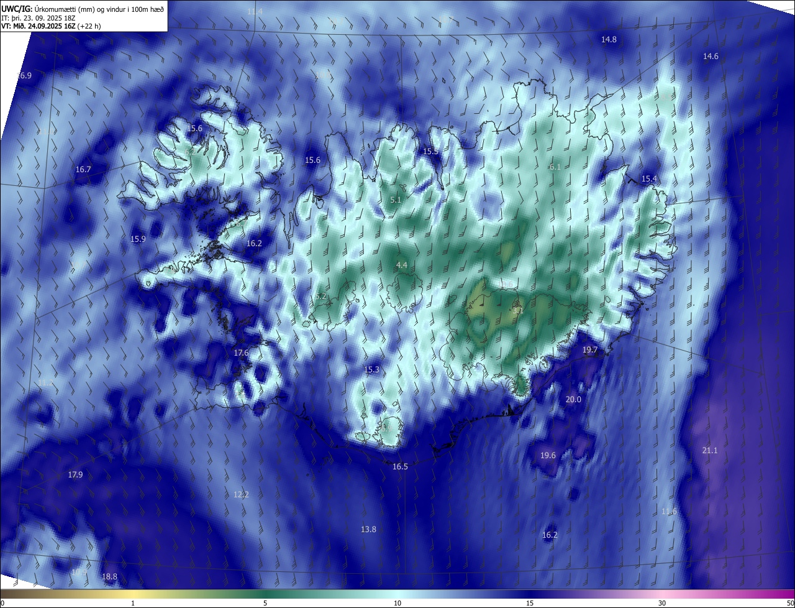Click the 17.9 value label
This screenshot has height=608, width=795.
pyautogui.click(x=75, y=475)
